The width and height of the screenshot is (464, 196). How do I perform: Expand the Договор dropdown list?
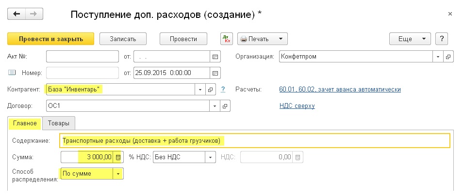(x=215, y=106)
